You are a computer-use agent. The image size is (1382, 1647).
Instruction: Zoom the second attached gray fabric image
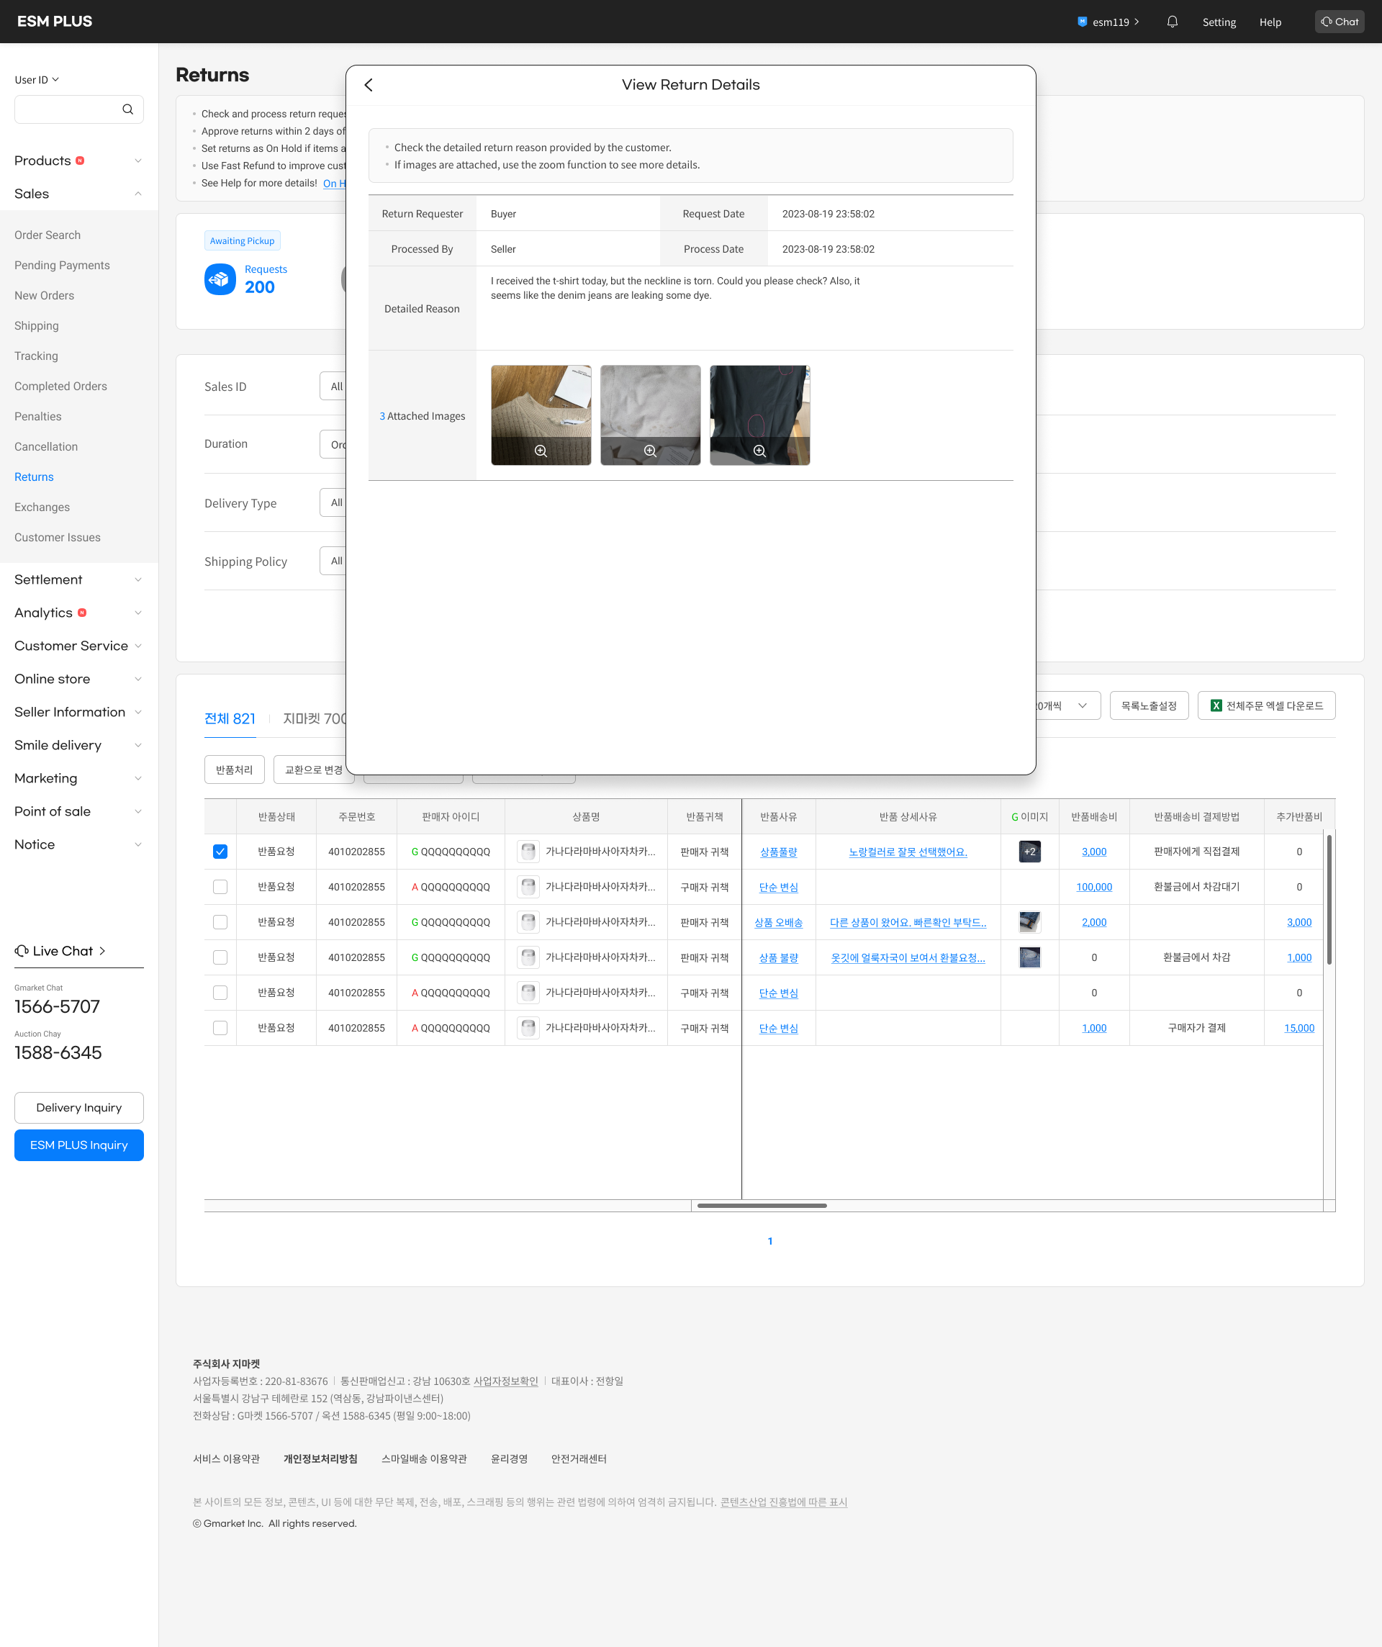[x=650, y=451]
